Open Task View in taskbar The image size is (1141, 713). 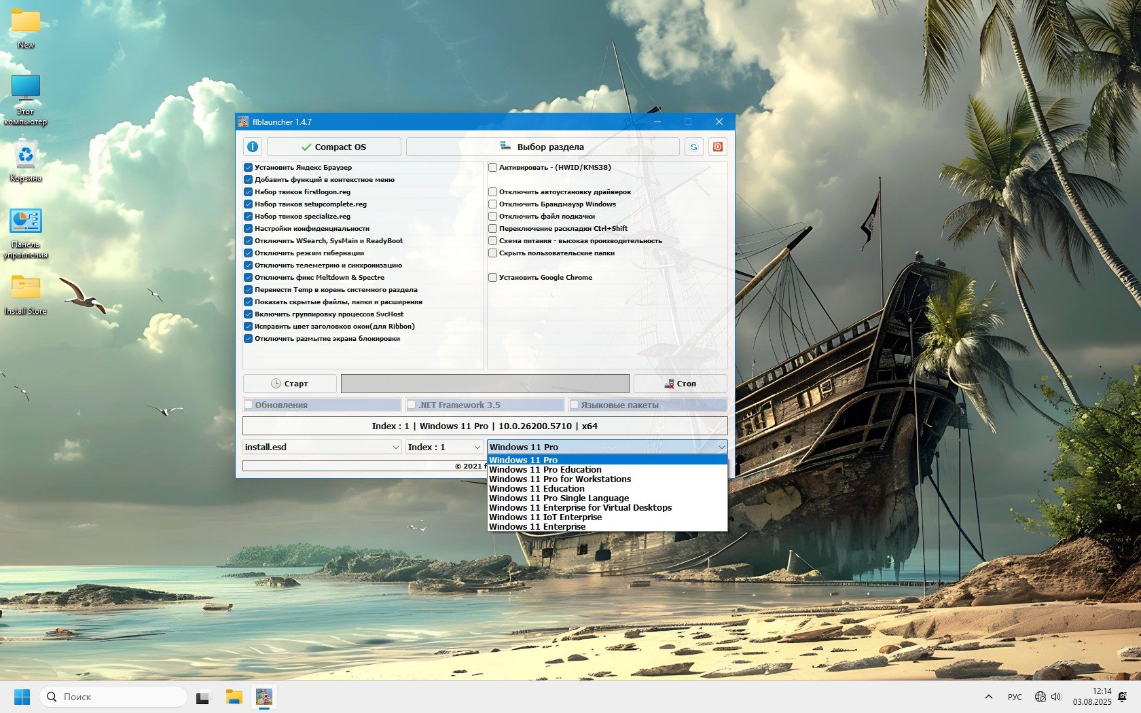tap(202, 697)
